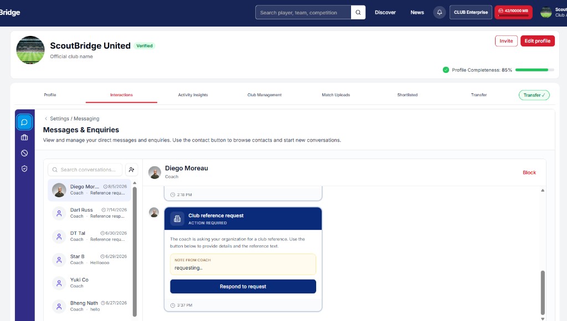The height and width of the screenshot is (321, 567).
Task: Click the Bridge logo in header
Action: [10, 12]
